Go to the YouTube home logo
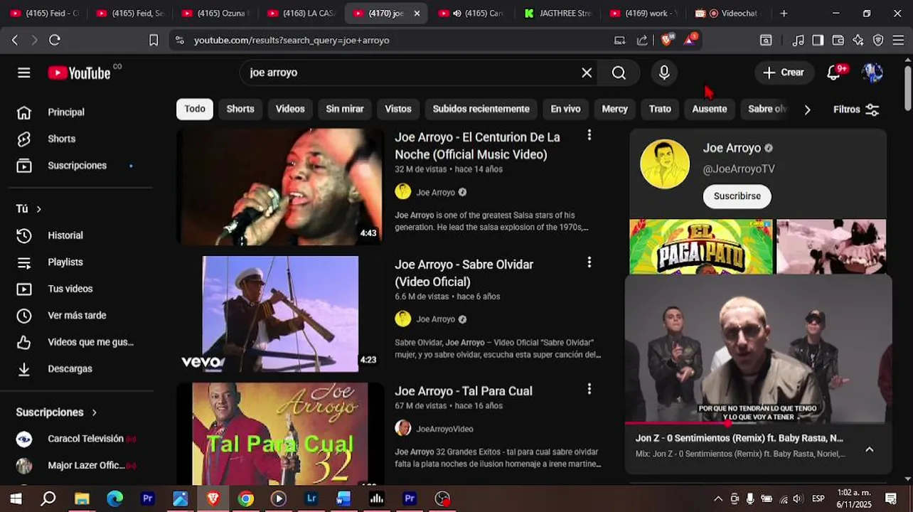 pyautogui.click(x=79, y=73)
